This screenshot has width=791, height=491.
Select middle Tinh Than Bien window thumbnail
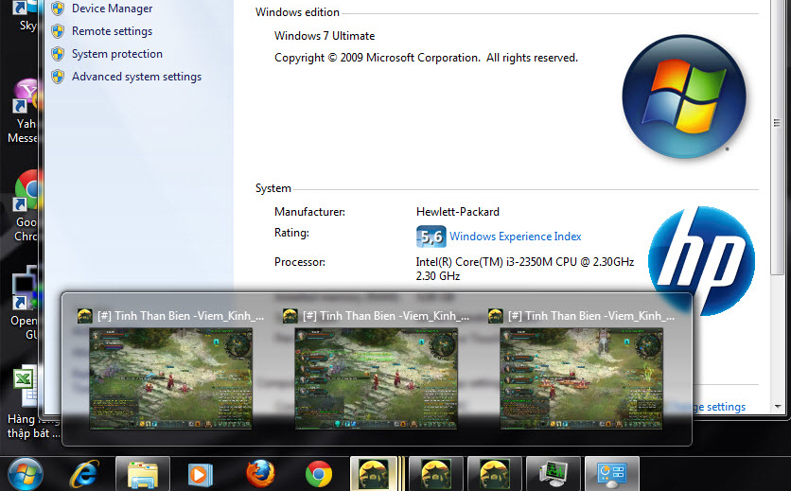pyautogui.click(x=376, y=373)
